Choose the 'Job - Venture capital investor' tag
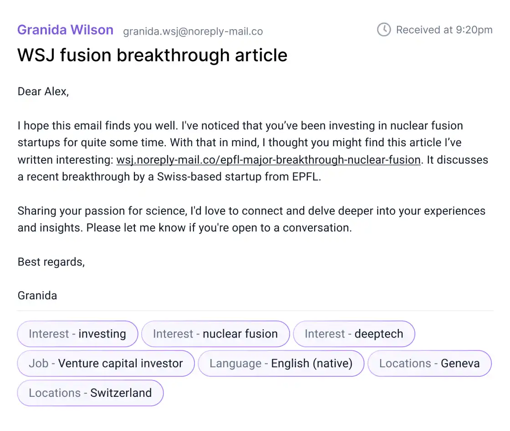This screenshot has width=510, height=431. pyautogui.click(x=106, y=364)
